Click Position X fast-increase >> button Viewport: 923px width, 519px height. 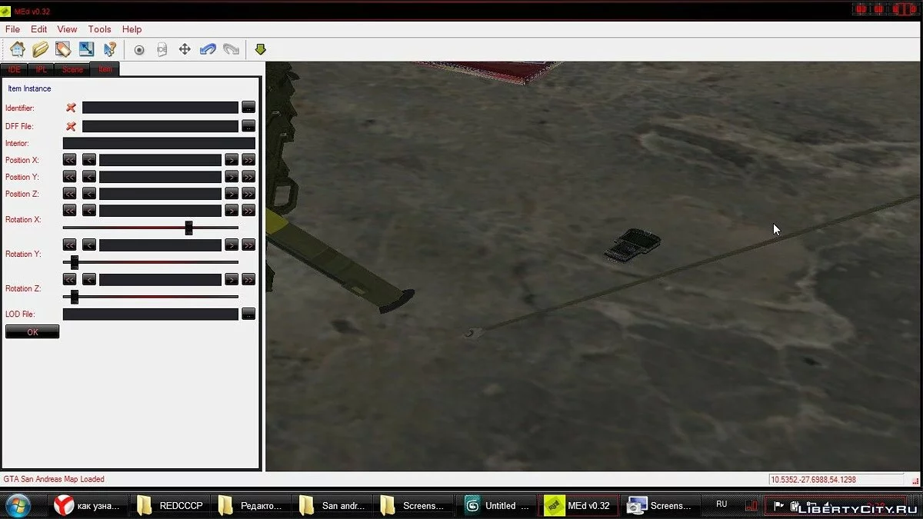[248, 160]
